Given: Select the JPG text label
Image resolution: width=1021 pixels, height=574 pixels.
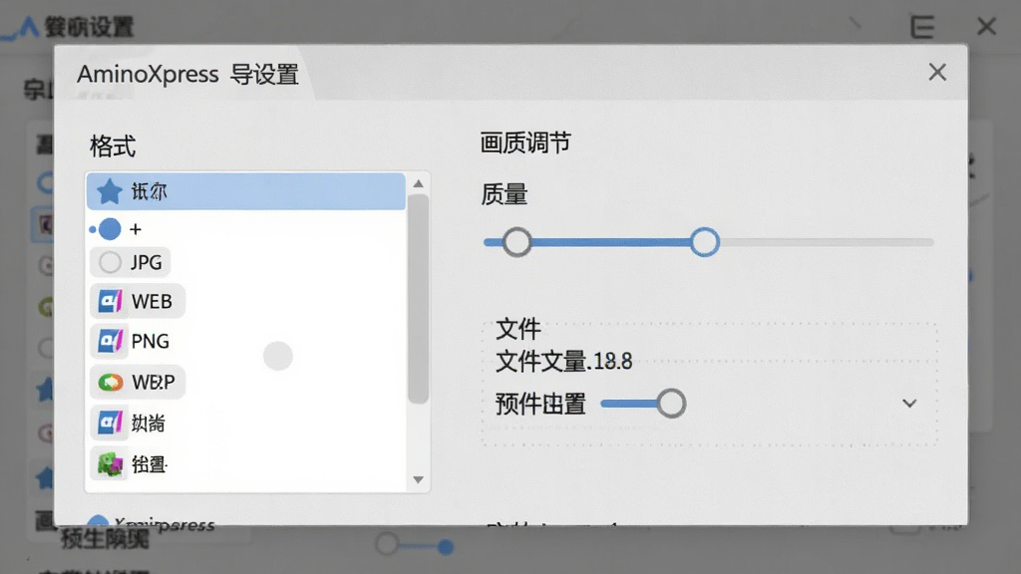Looking at the screenshot, I should (x=146, y=262).
